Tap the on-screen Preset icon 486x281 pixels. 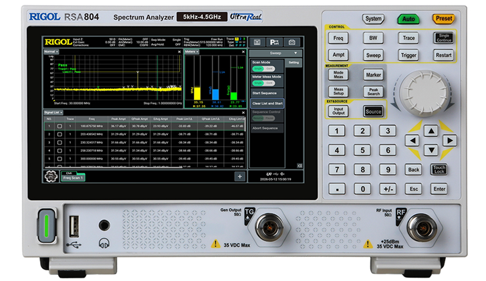pyautogui.click(x=274, y=42)
